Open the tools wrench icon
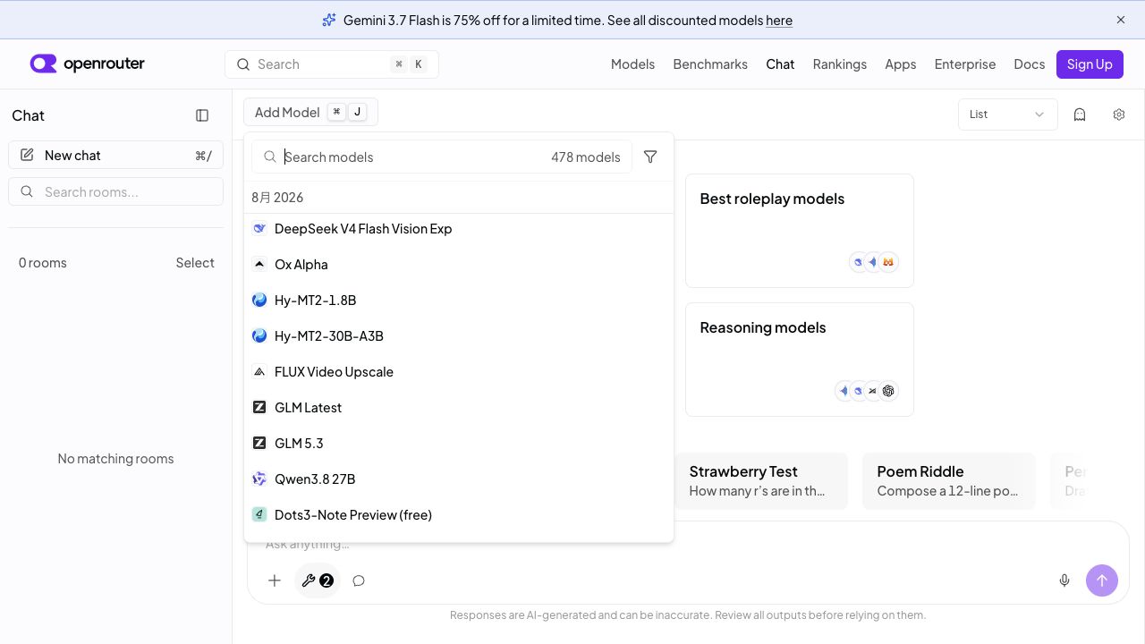 click(309, 580)
